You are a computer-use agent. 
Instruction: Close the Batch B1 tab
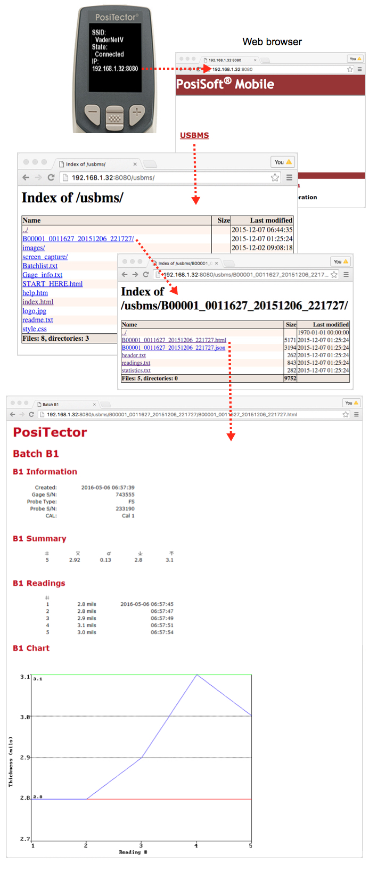pyautogui.click(x=94, y=404)
